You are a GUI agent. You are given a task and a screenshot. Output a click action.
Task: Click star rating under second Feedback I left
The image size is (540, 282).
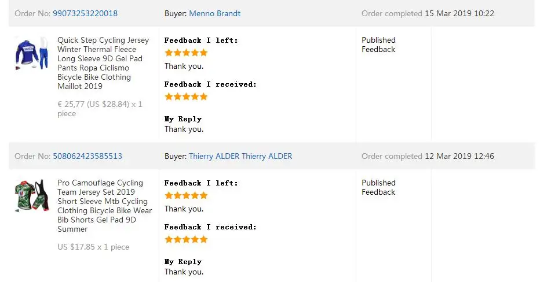[186, 195]
